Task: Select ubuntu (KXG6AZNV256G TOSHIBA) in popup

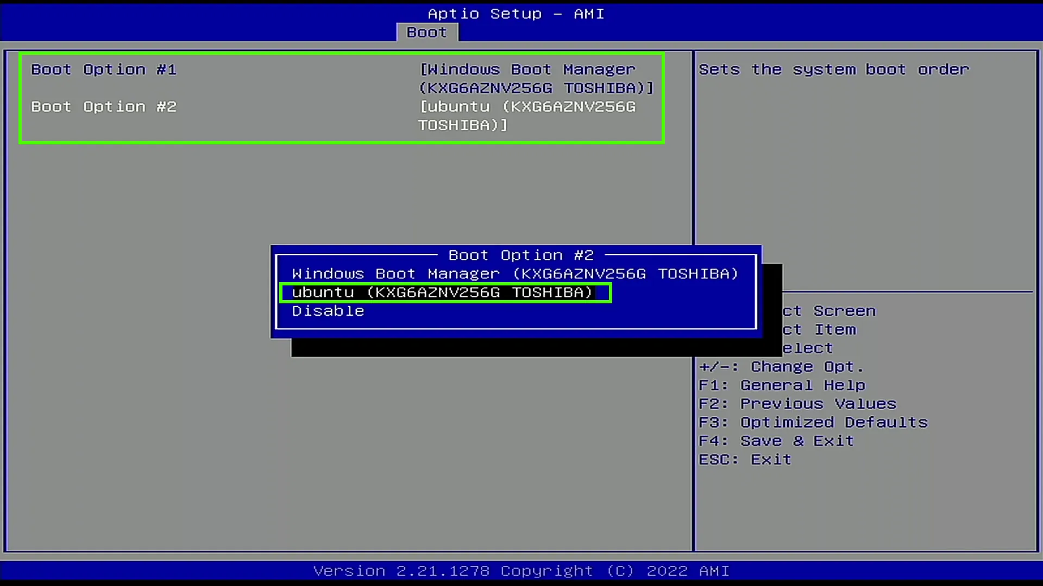Action: click(x=442, y=292)
